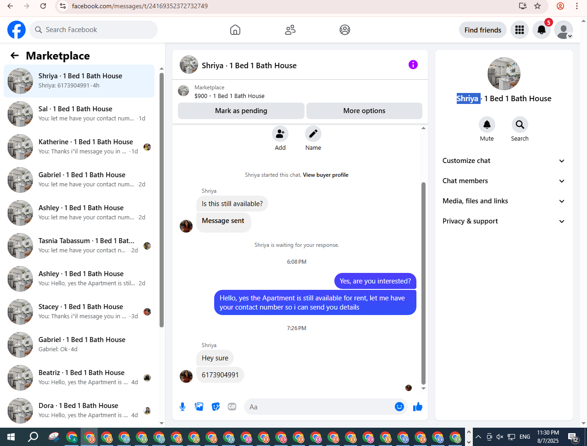Viewport: 587px width, 446px height.
Task: Click the taskbar volume muted icon
Action: click(x=500, y=437)
